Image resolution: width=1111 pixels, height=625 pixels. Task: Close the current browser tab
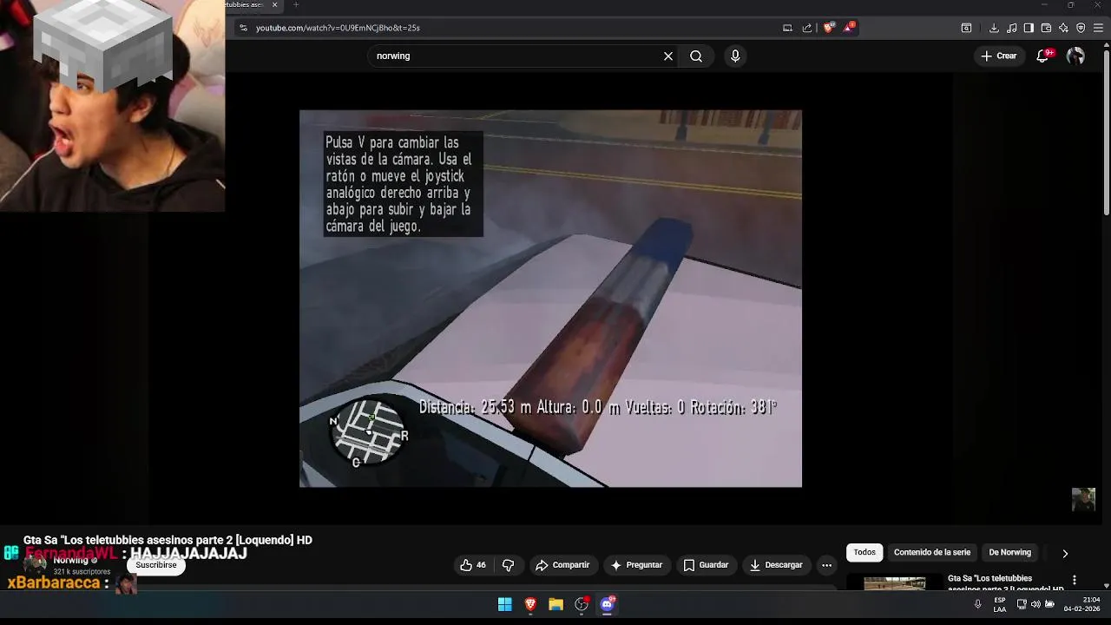click(x=275, y=5)
